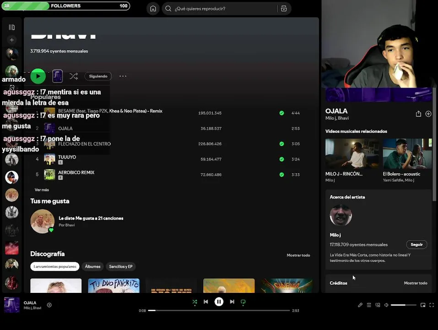The height and width of the screenshot is (330, 438).
Task: Open the red cover library item in sidebar
Action: [12, 248]
